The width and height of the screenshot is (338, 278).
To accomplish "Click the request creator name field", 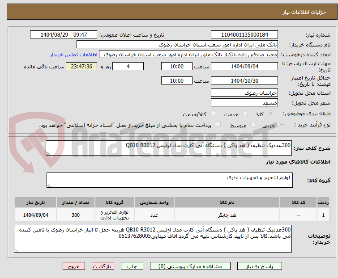I will (188, 55).
